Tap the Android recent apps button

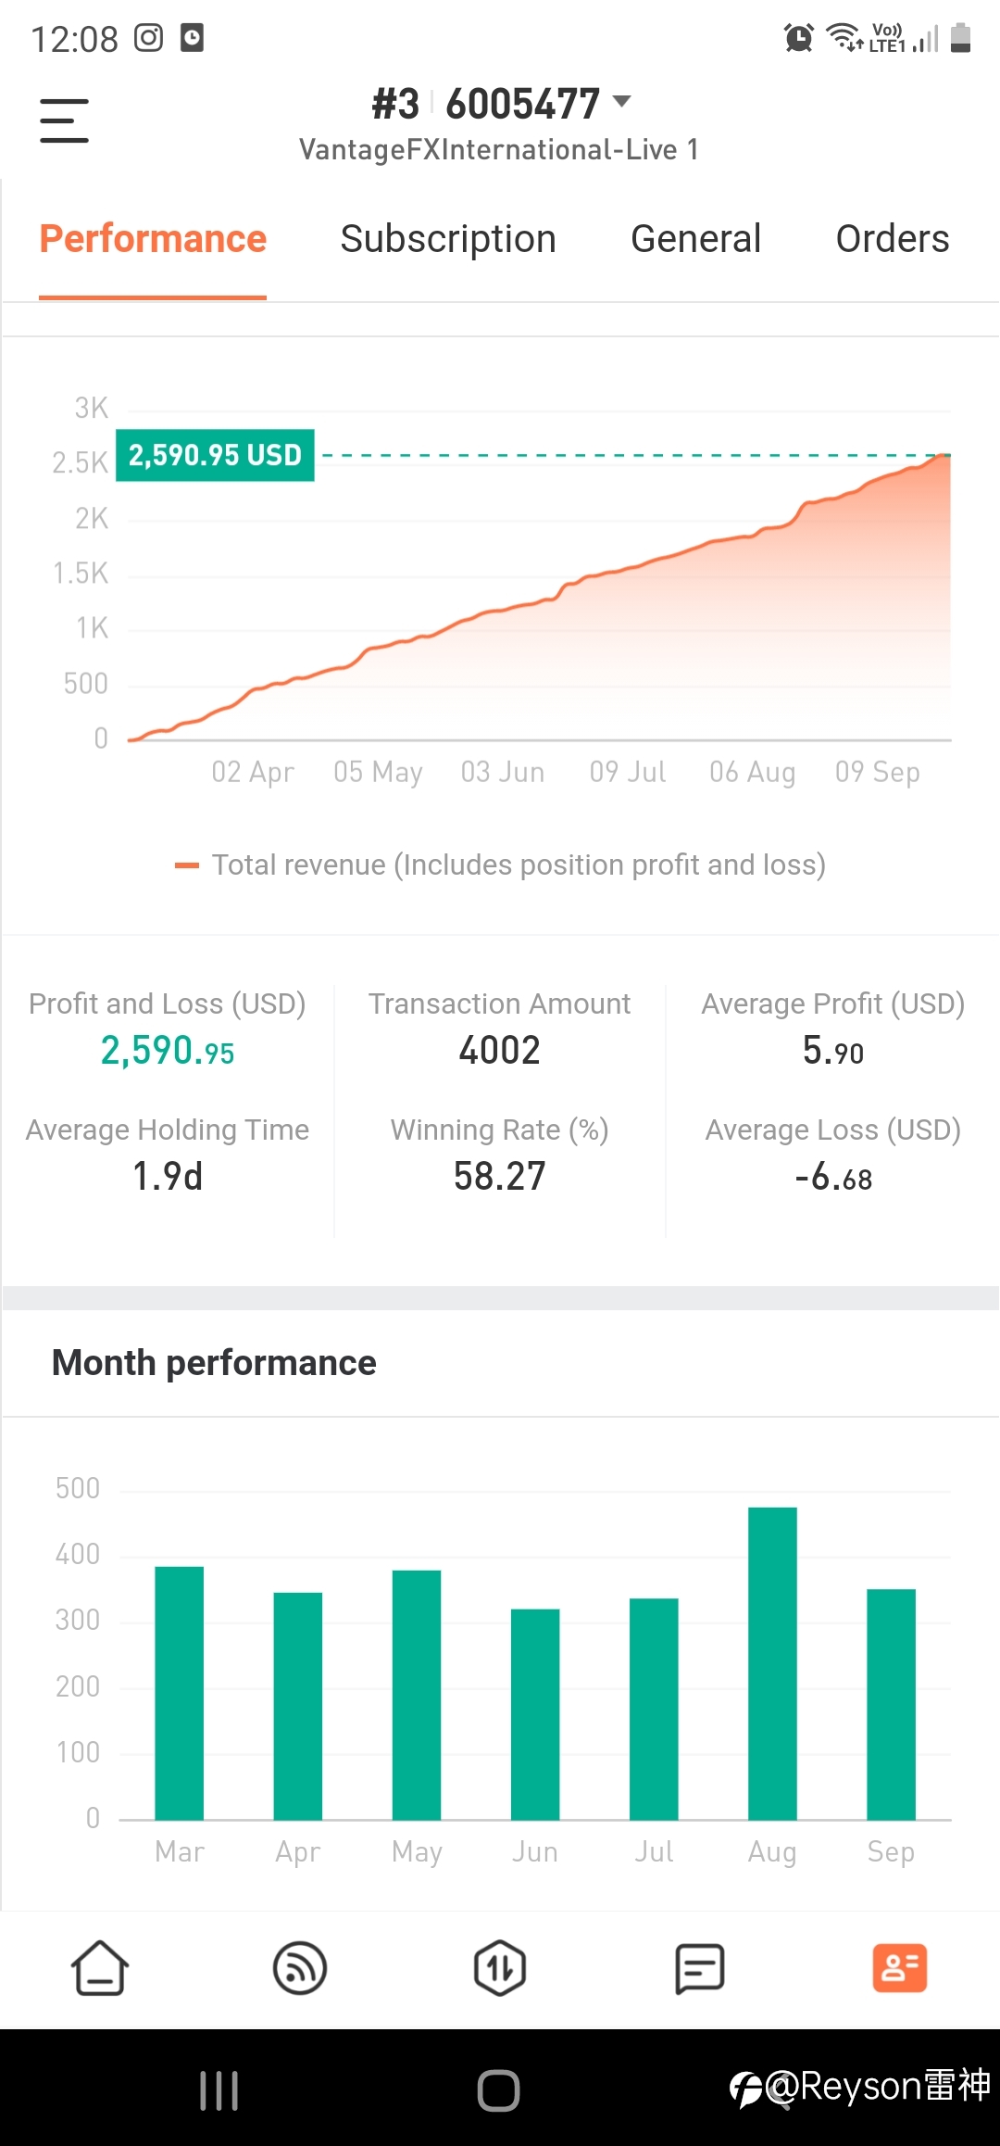click(x=219, y=2090)
